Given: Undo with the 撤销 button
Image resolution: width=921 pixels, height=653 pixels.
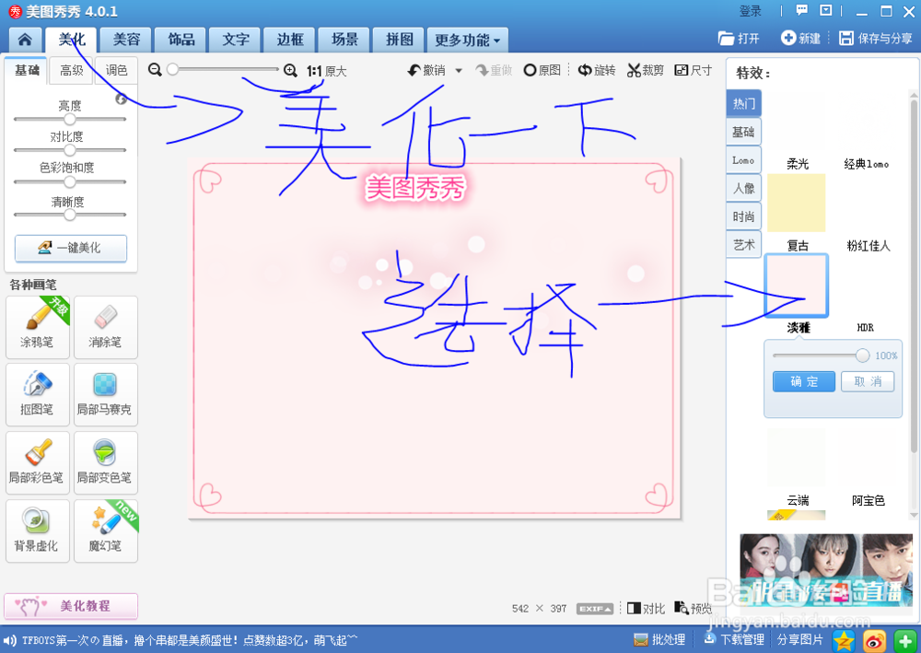Looking at the screenshot, I should click(427, 71).
